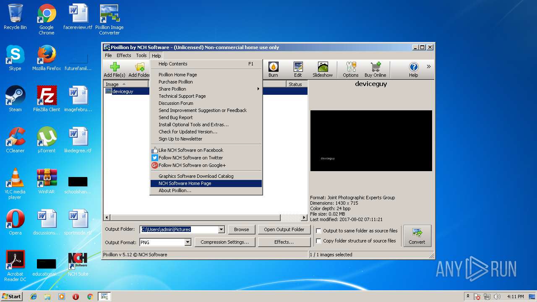The height and width of the screenshot is (302, 537).
Task: Click the Status column header
Action: click(297, 84)
